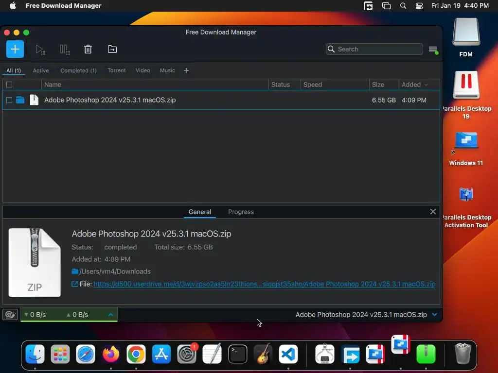The width and height of the screenshot is (498, 373).
Task: Open Finder from the Dock
Action: (x=35, y=354)
